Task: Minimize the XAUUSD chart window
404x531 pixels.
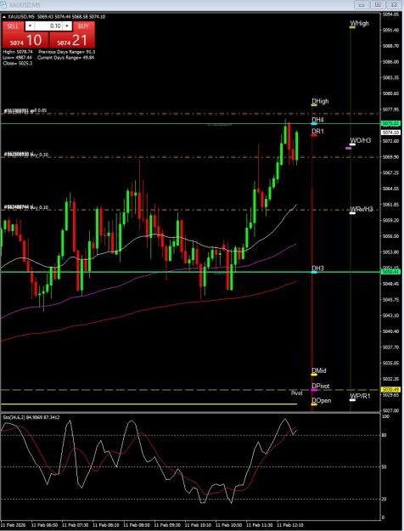Action: pos(362,5)
